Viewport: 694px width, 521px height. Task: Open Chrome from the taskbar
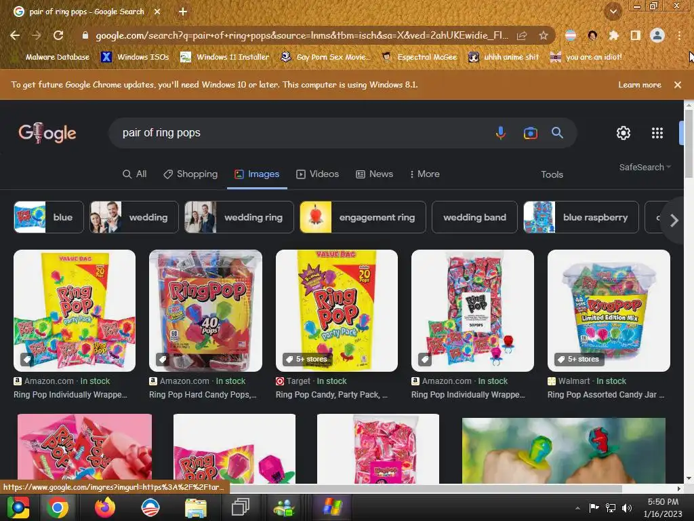point(58,507)
